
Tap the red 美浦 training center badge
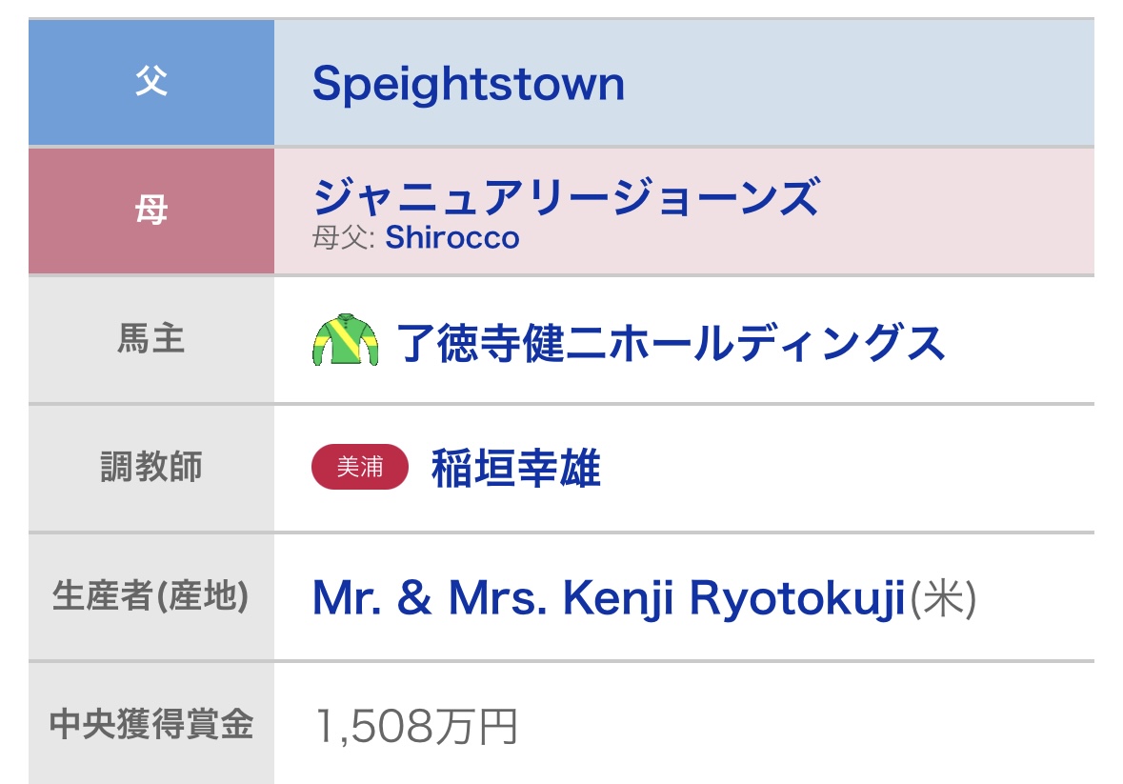[360, 468]
